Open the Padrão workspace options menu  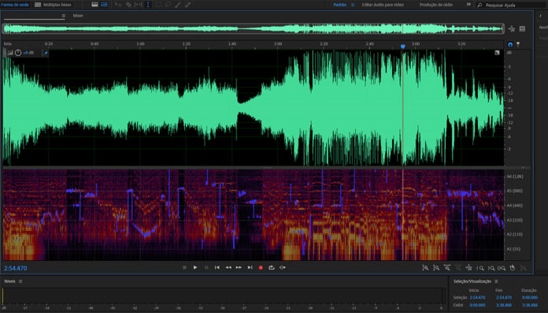pyautogui.click(x=353, y=5)
